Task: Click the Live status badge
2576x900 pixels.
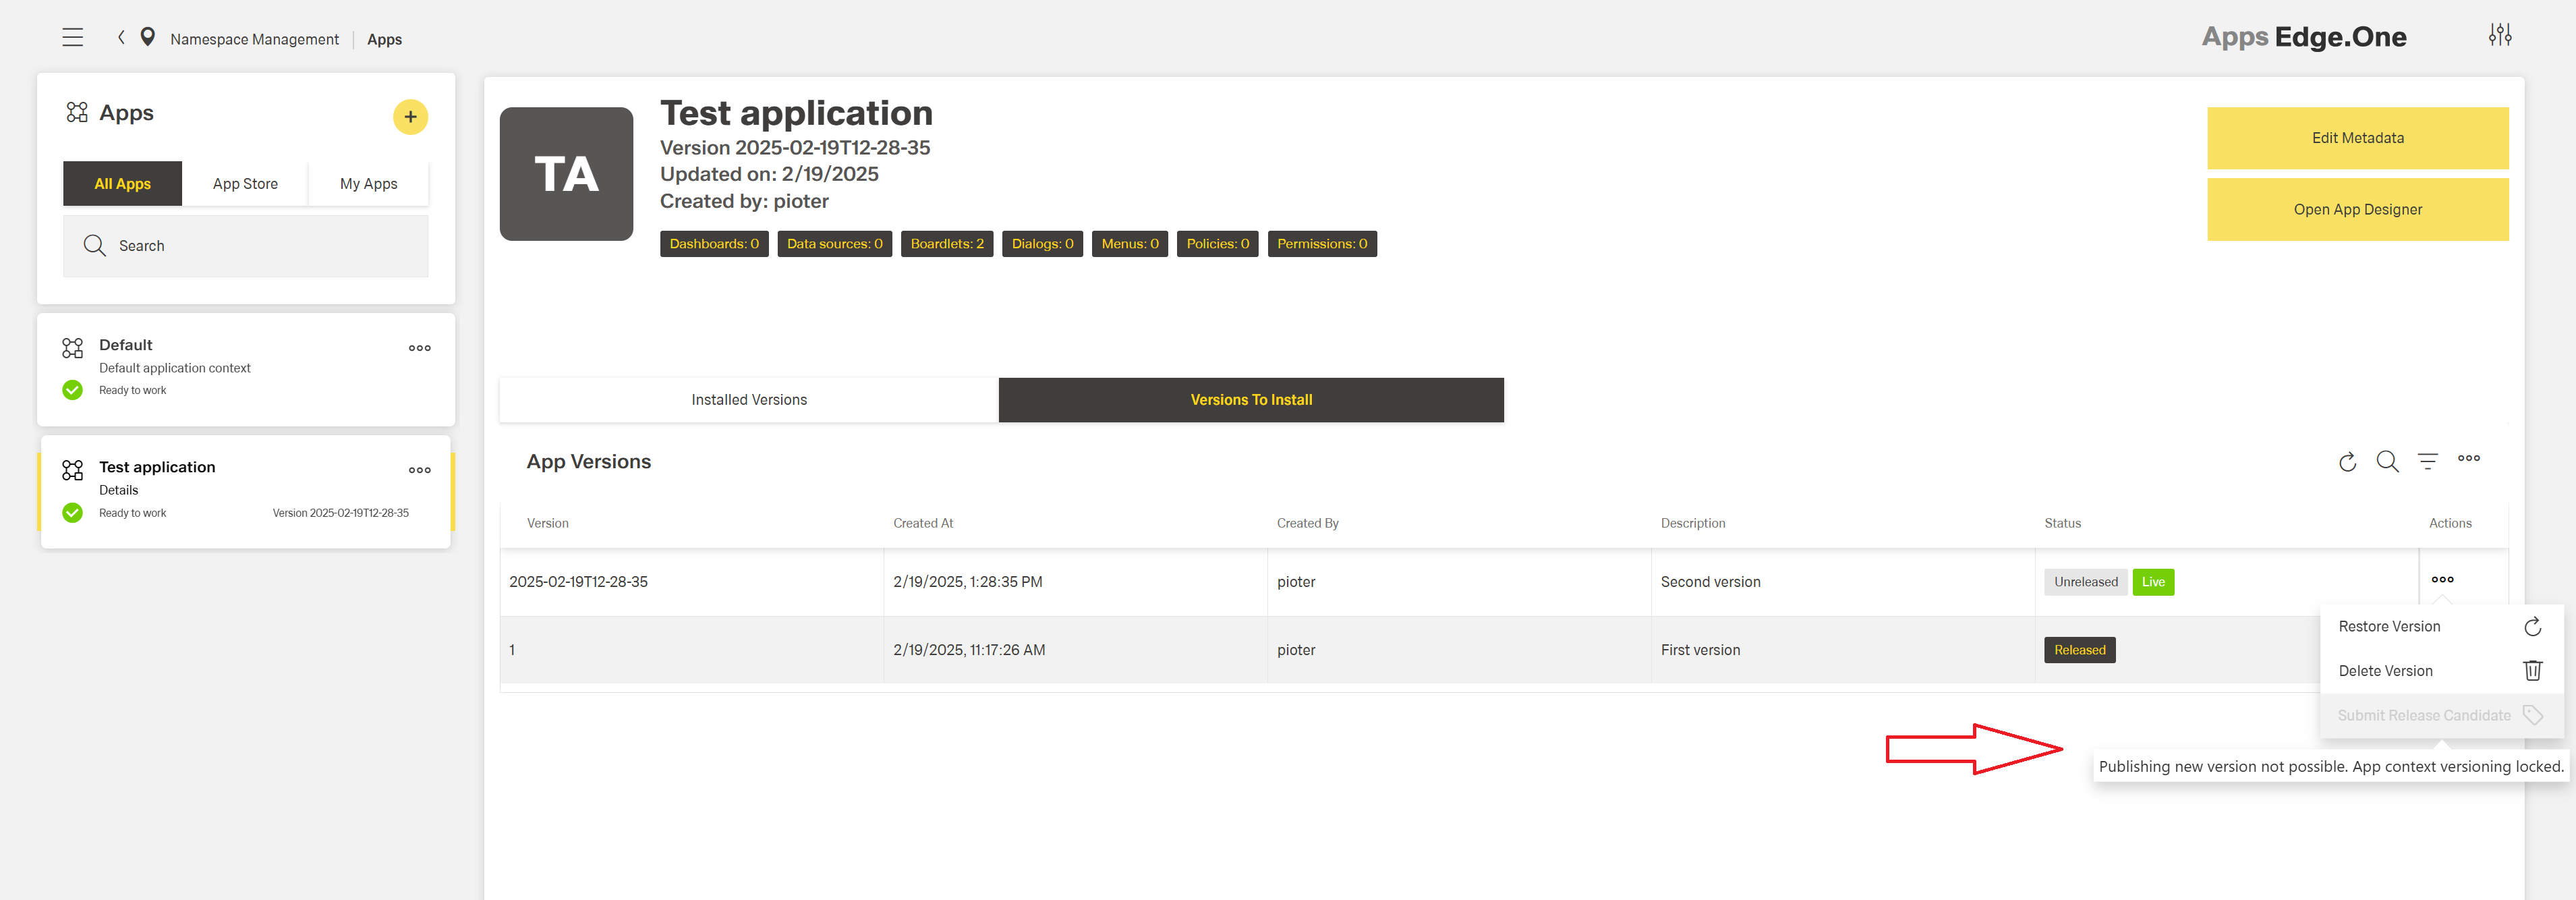Action: 2153,581
